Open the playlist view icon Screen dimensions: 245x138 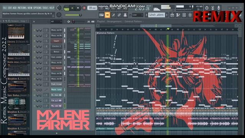(x=172, y=15)
